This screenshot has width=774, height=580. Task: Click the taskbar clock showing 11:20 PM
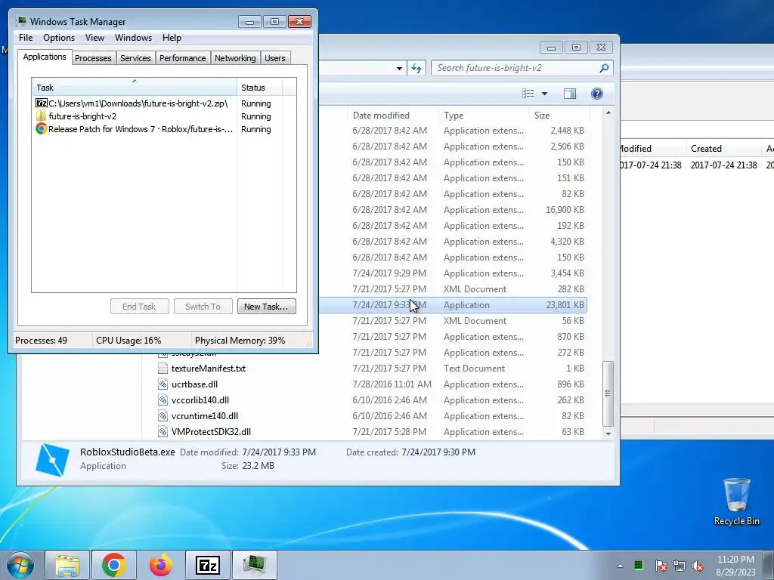pyautogui.click(x=735, y=565)
